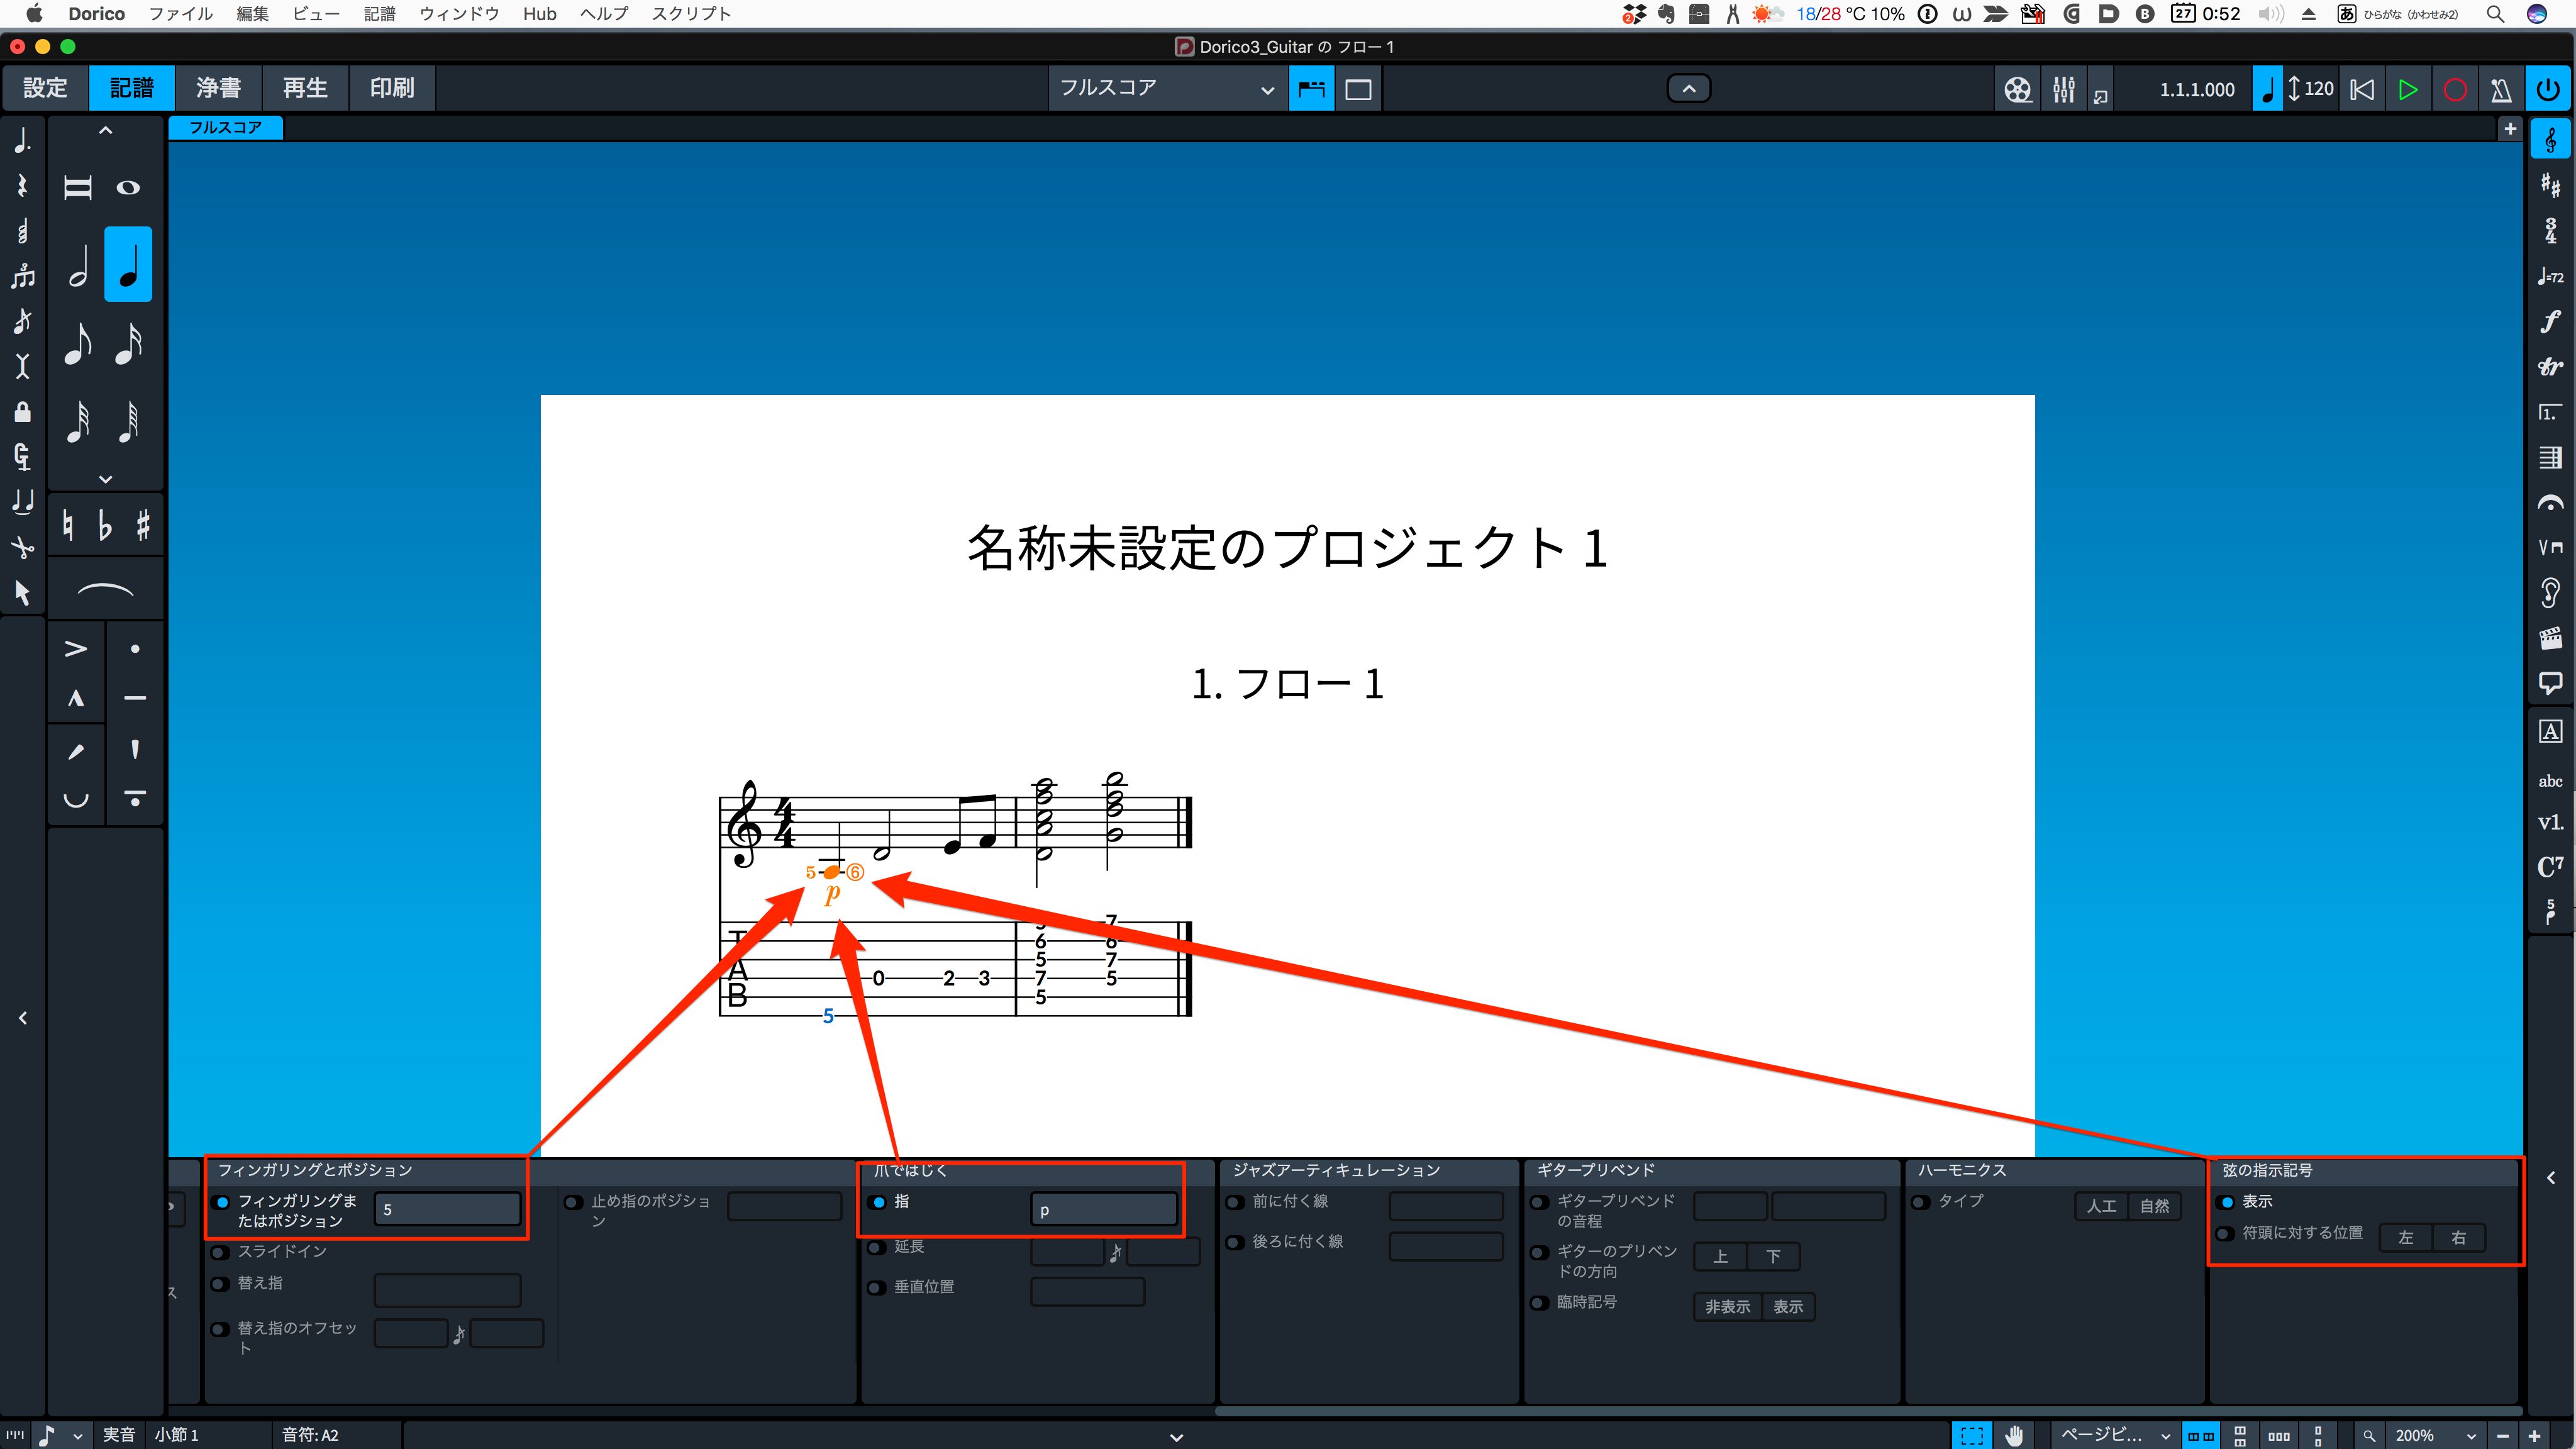
Task: Open the ornaments (tr) panel
Action: coord(2551,367)
